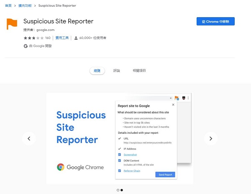This screenshot has height=194, width=251.
Task: Click the star rating row
Action: (33, 38)
